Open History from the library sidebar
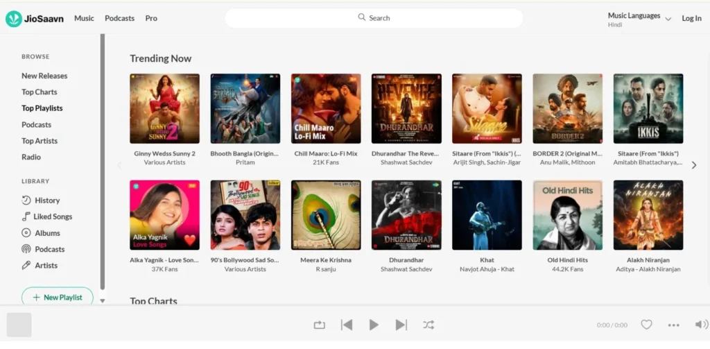This screenshot has height=349, width=710. 41,201
